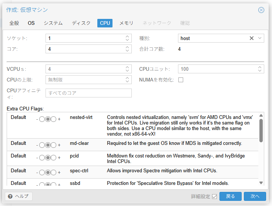The image size is (272, 206).
Task: Click minus icon for nested-virt flag
Action: [37, 119]
